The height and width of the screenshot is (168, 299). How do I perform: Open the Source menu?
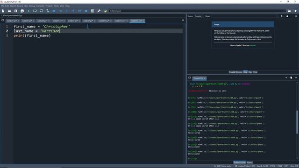pos(20,6)
